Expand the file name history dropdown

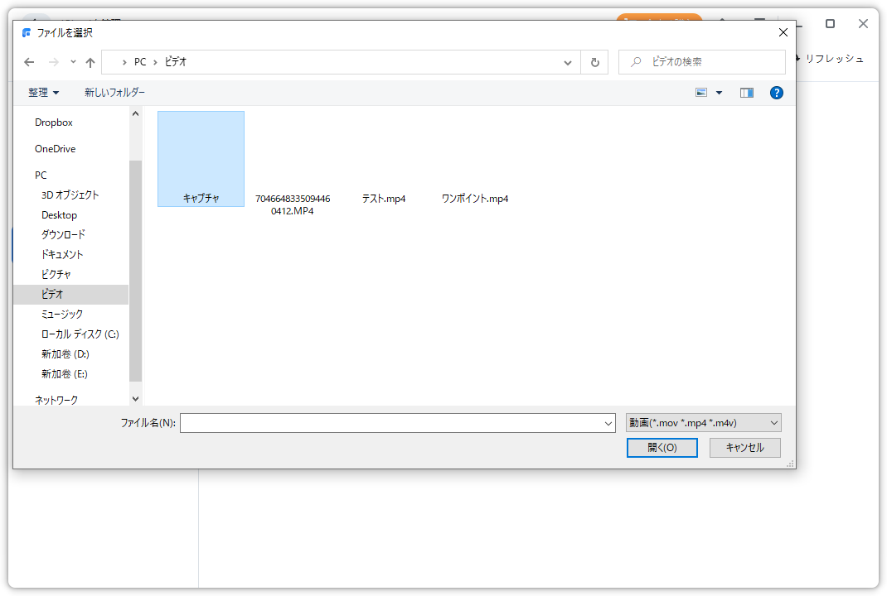(608, 423)
